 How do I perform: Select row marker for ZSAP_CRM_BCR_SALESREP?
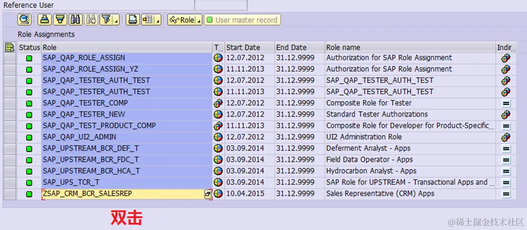tap(10, 194)
